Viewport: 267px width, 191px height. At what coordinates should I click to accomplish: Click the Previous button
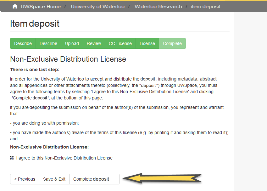tap(24, 179)
